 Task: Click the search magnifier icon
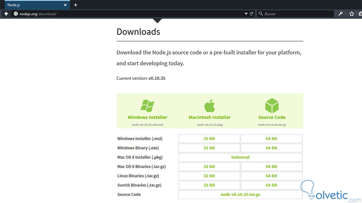coord(261,14)
